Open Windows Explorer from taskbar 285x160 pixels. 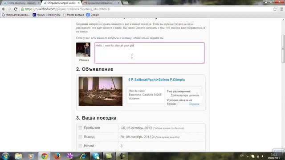pyautogui.click(x=18, y=156)
